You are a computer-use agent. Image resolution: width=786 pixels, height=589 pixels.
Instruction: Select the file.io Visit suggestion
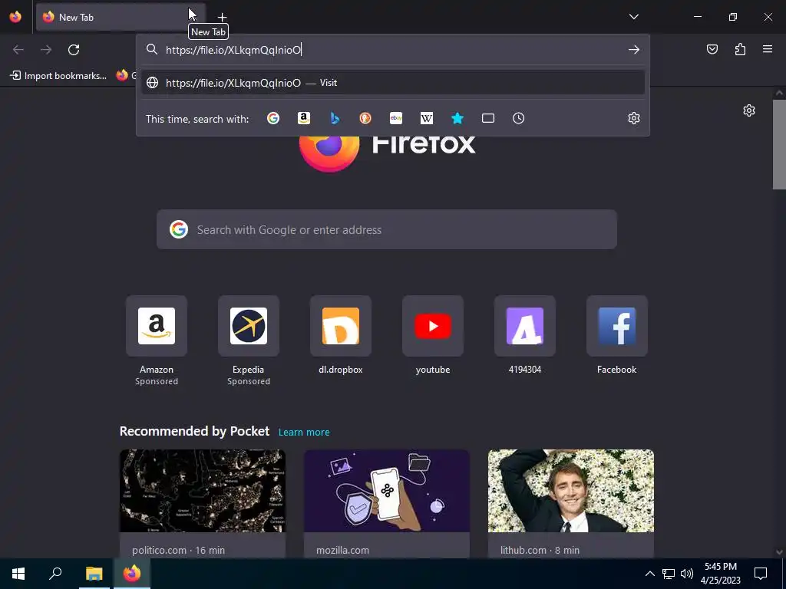click(x=393, y=83)
